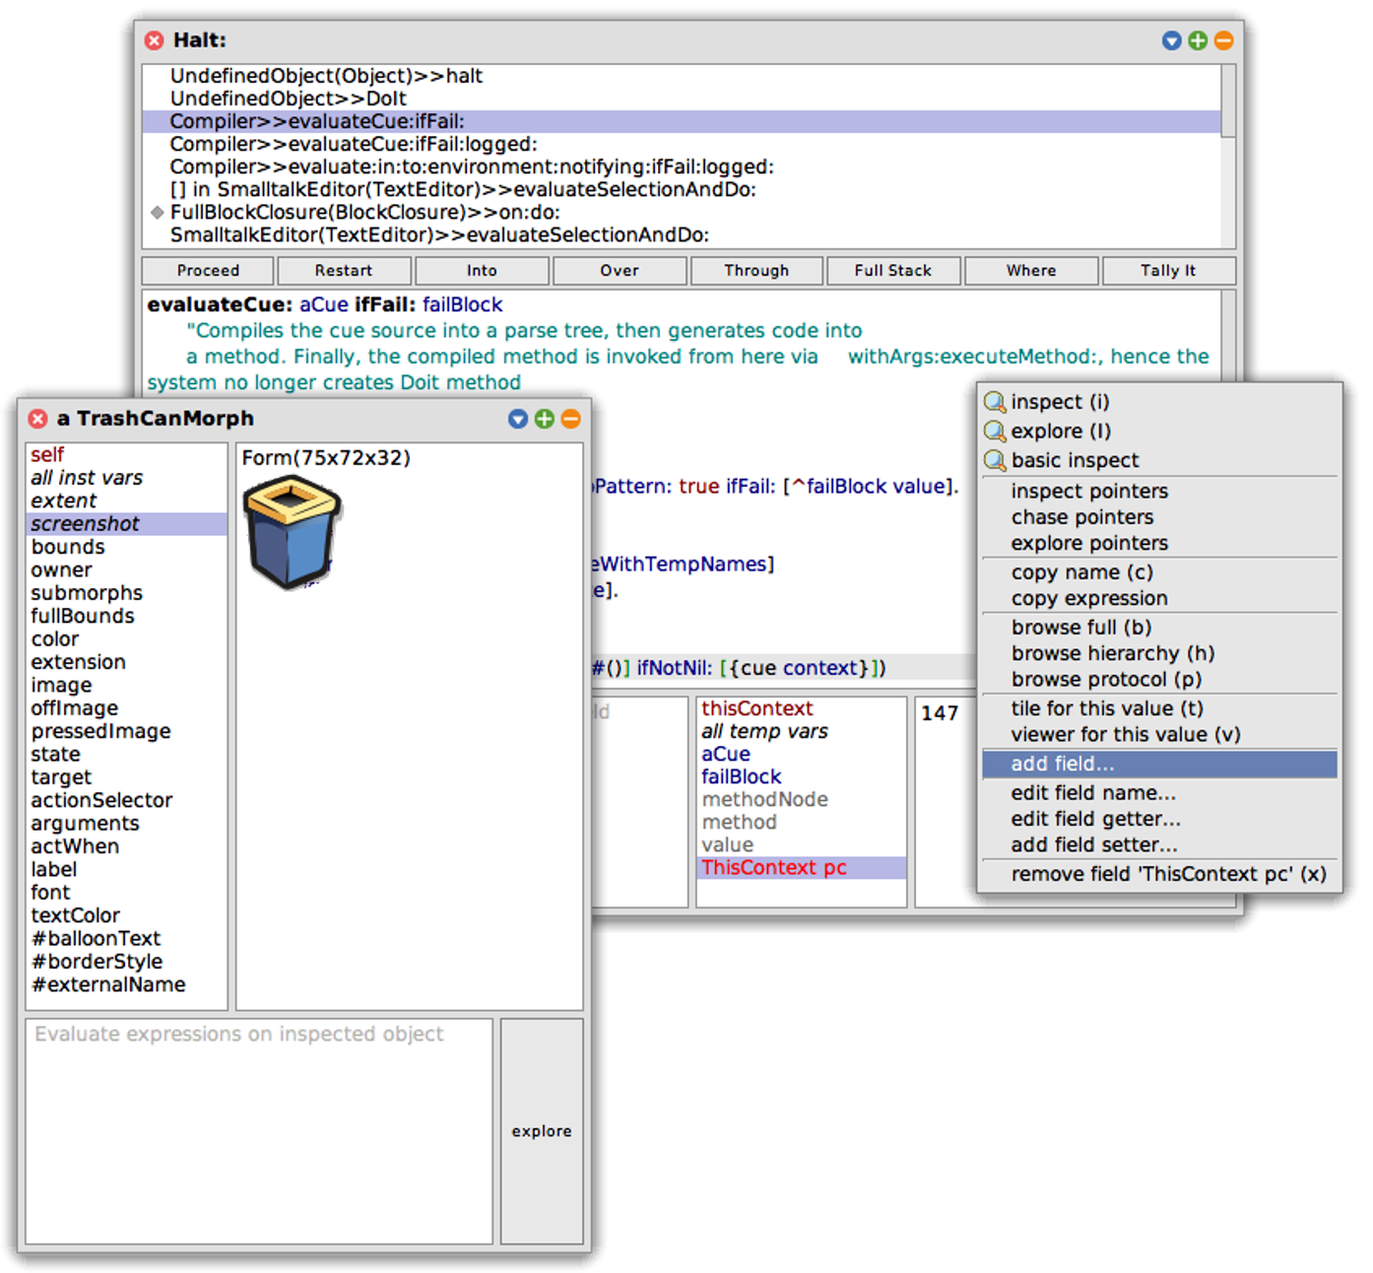Click the blue menu icon in Halt window

pos(1171,40)
